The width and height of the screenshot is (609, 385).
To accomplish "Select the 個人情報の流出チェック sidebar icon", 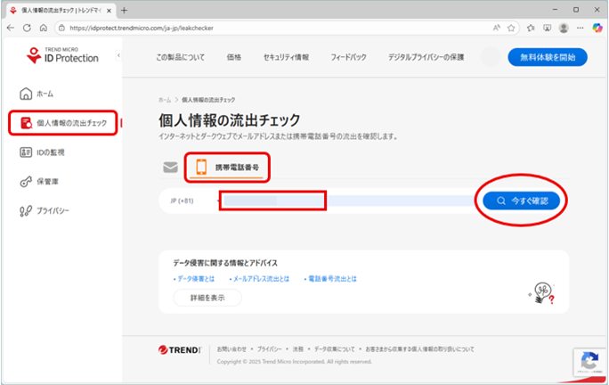I will pos(26,123).
